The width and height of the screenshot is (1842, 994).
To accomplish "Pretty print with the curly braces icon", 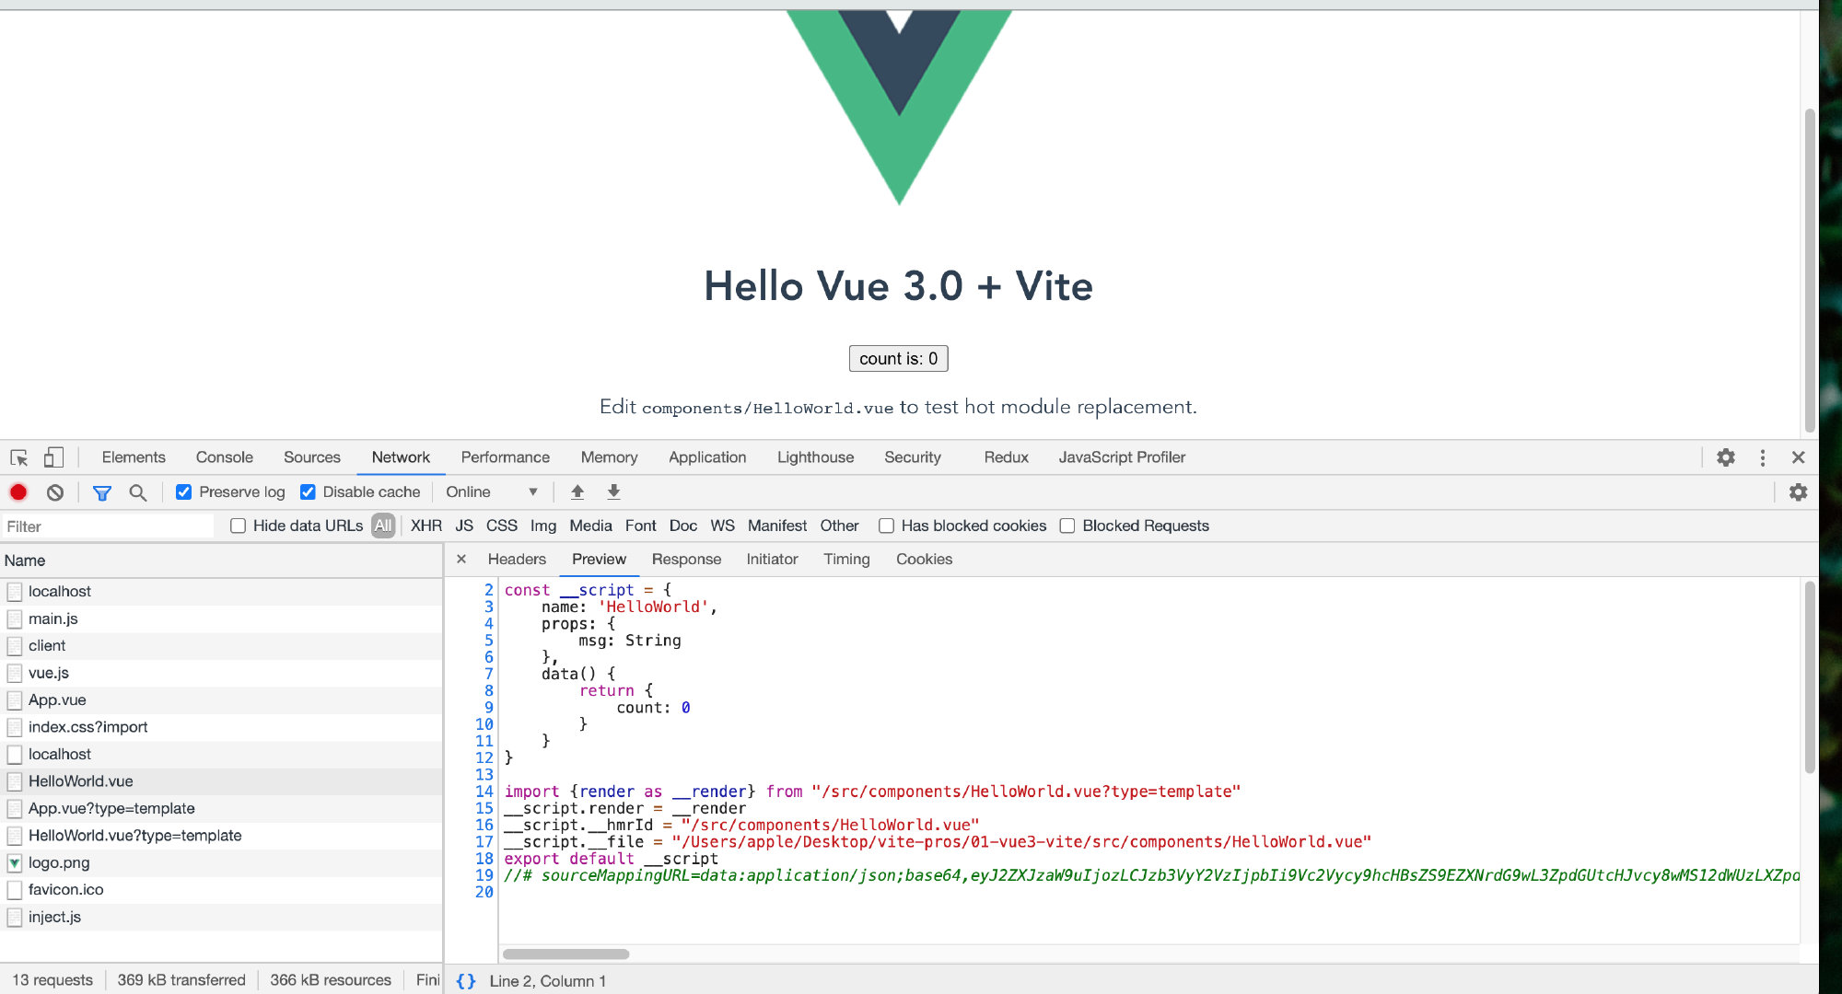I will pos(466,981).
